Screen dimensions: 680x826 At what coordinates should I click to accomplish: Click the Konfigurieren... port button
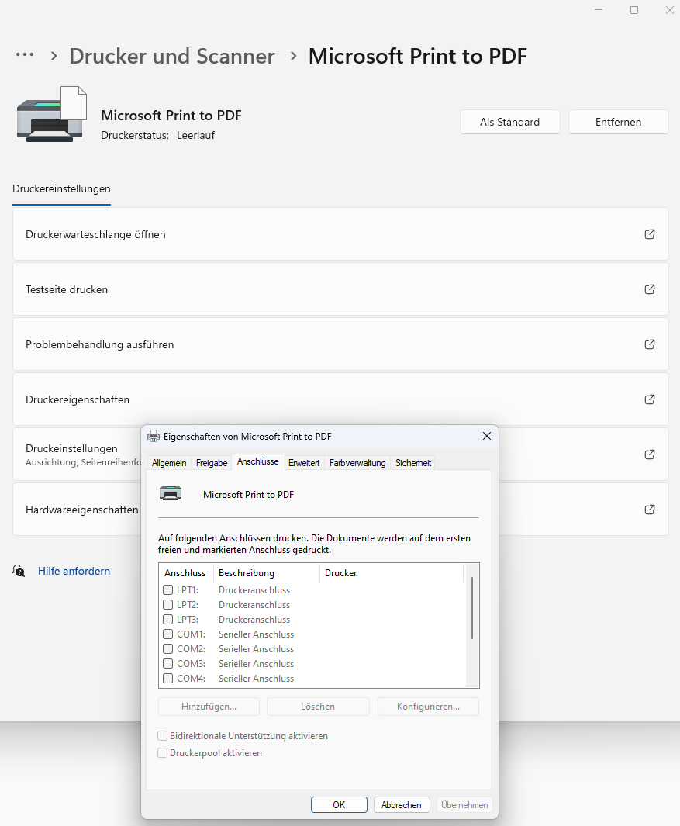428,707
